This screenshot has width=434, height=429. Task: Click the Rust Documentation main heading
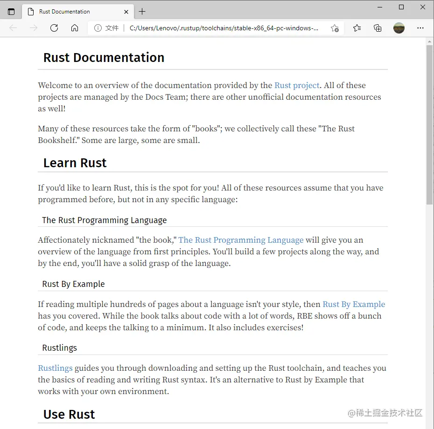click(104, 58)
